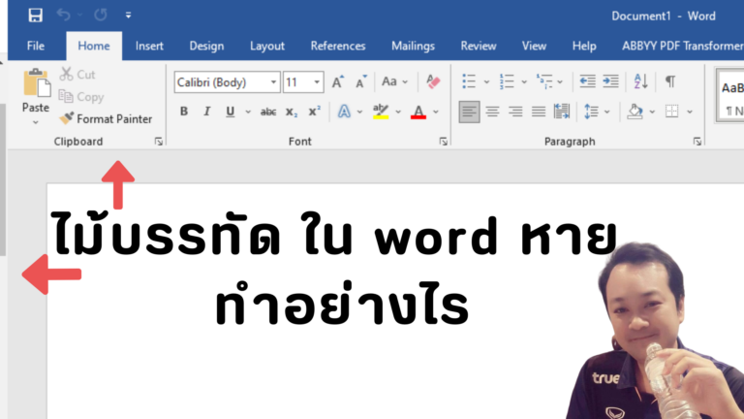Apply Text Effects and Typography

(x=344, y=112)
